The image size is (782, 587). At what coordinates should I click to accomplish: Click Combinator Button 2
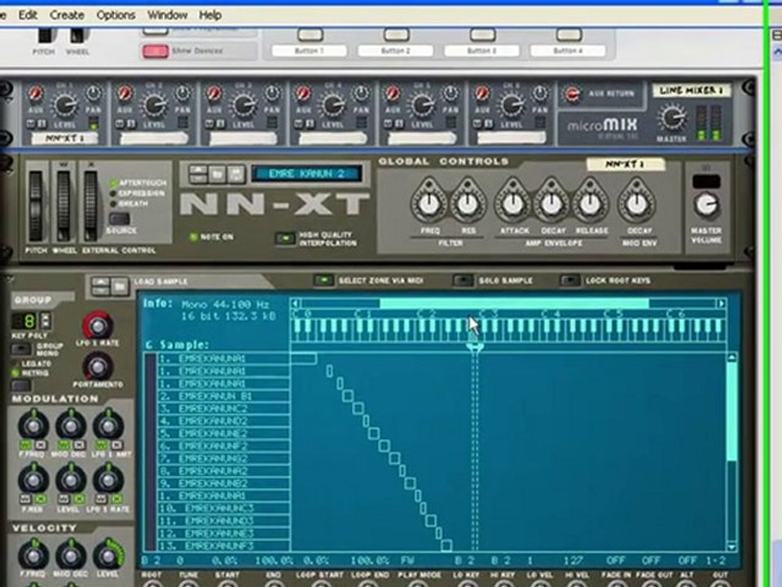click(397, 35)
